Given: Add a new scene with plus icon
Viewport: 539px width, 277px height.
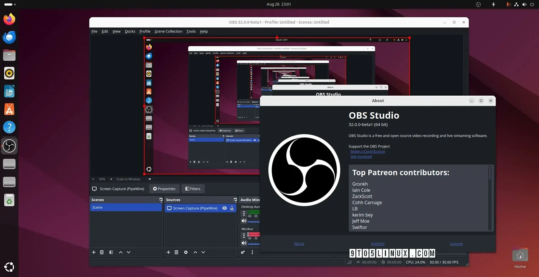Looking at the screenshot, I should pos(94,252).
